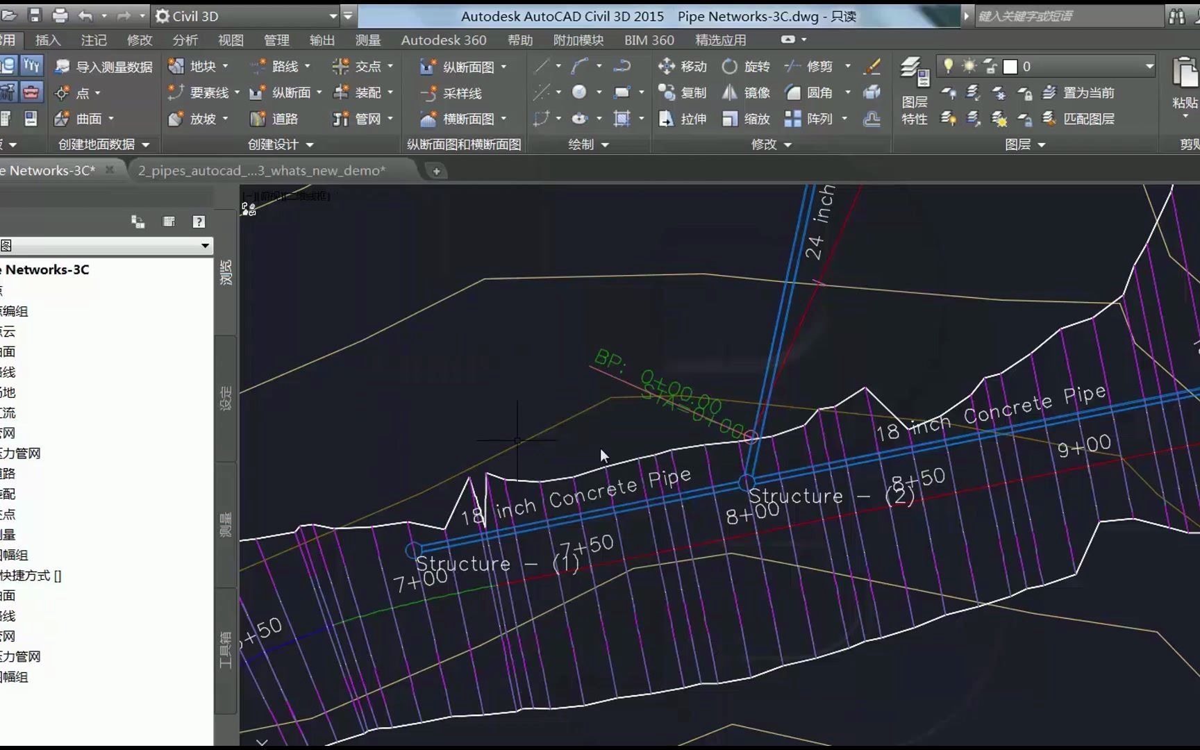Viewport: 1200px width, 750px height.
Task: Click the white layer color swatch
Action: 1011,66
